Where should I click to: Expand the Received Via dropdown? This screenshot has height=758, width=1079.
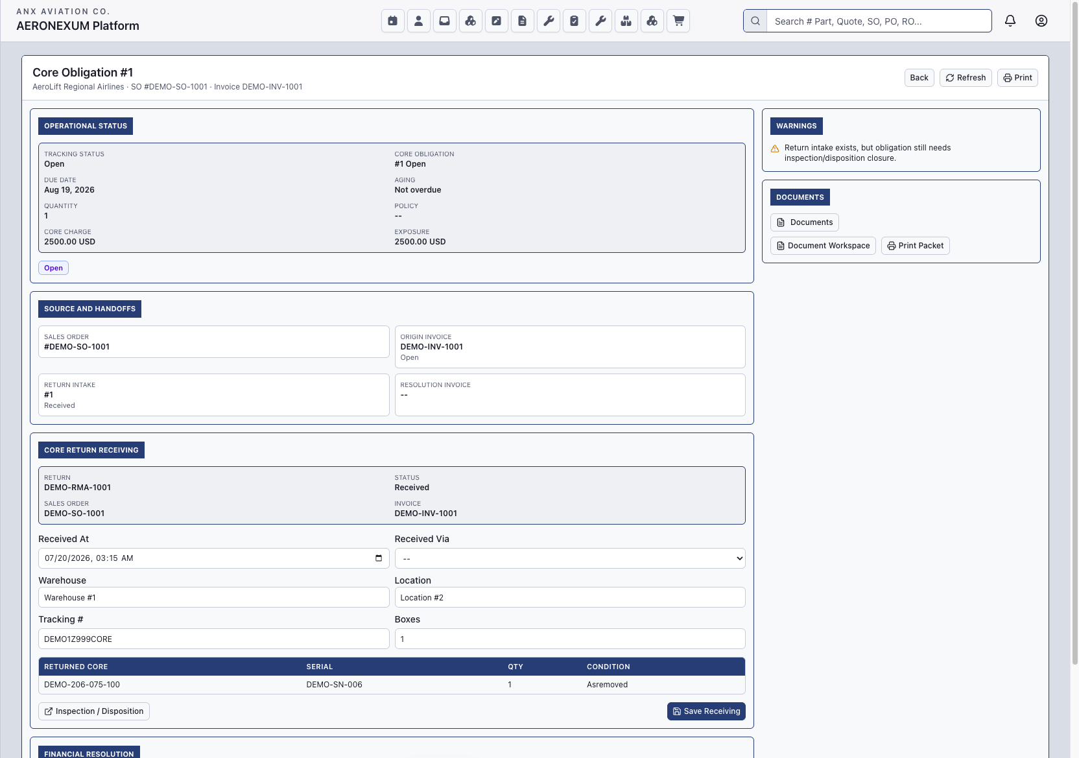[x=570, y=558]
